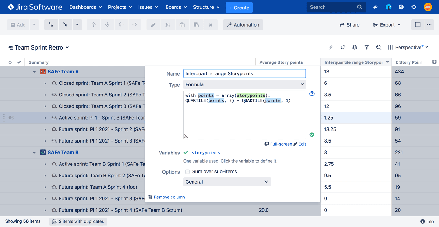The image size is (439, 227).
Task: Collapse the SAFe Team A group
Action: click(x=34, y=72)
